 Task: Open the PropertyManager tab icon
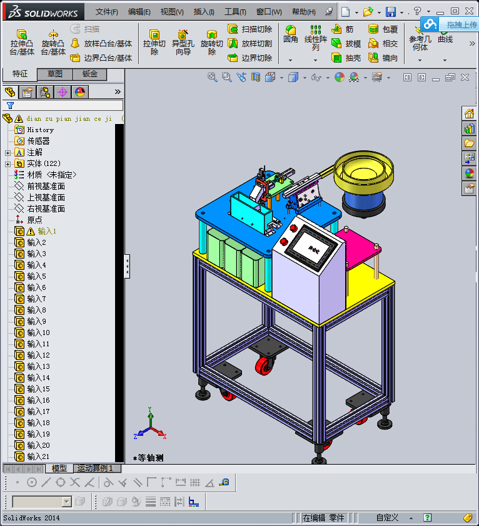[x=27, y=91]
